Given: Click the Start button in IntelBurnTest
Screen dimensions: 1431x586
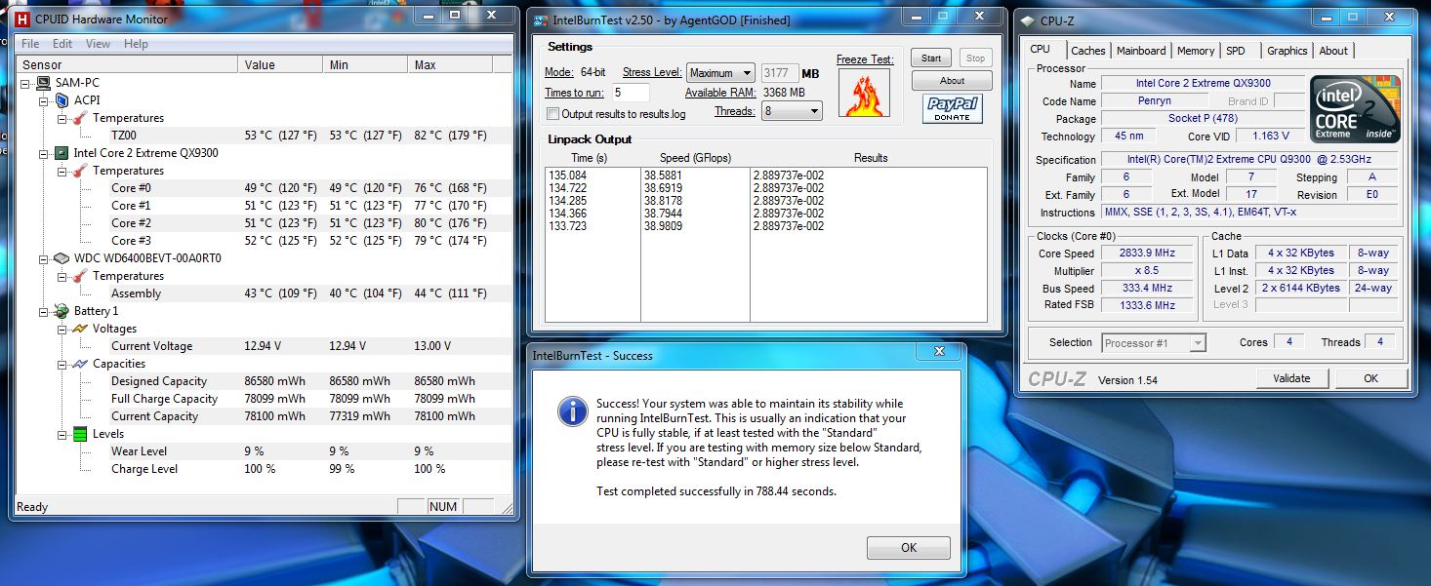Looking at the screenshot, I should click(931, 59).
